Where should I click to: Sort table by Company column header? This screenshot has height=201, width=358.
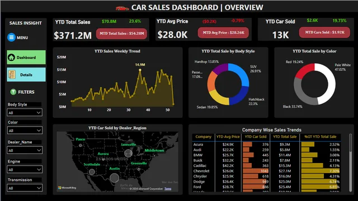[203, 137]
